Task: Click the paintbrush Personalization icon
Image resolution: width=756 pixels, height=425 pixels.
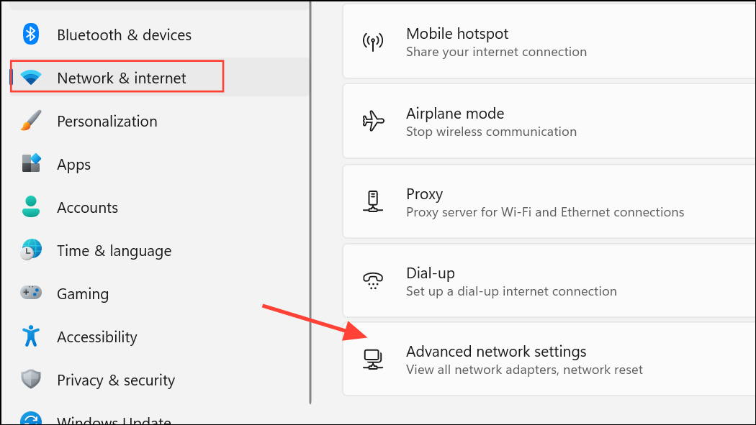Action: (31, 120)
